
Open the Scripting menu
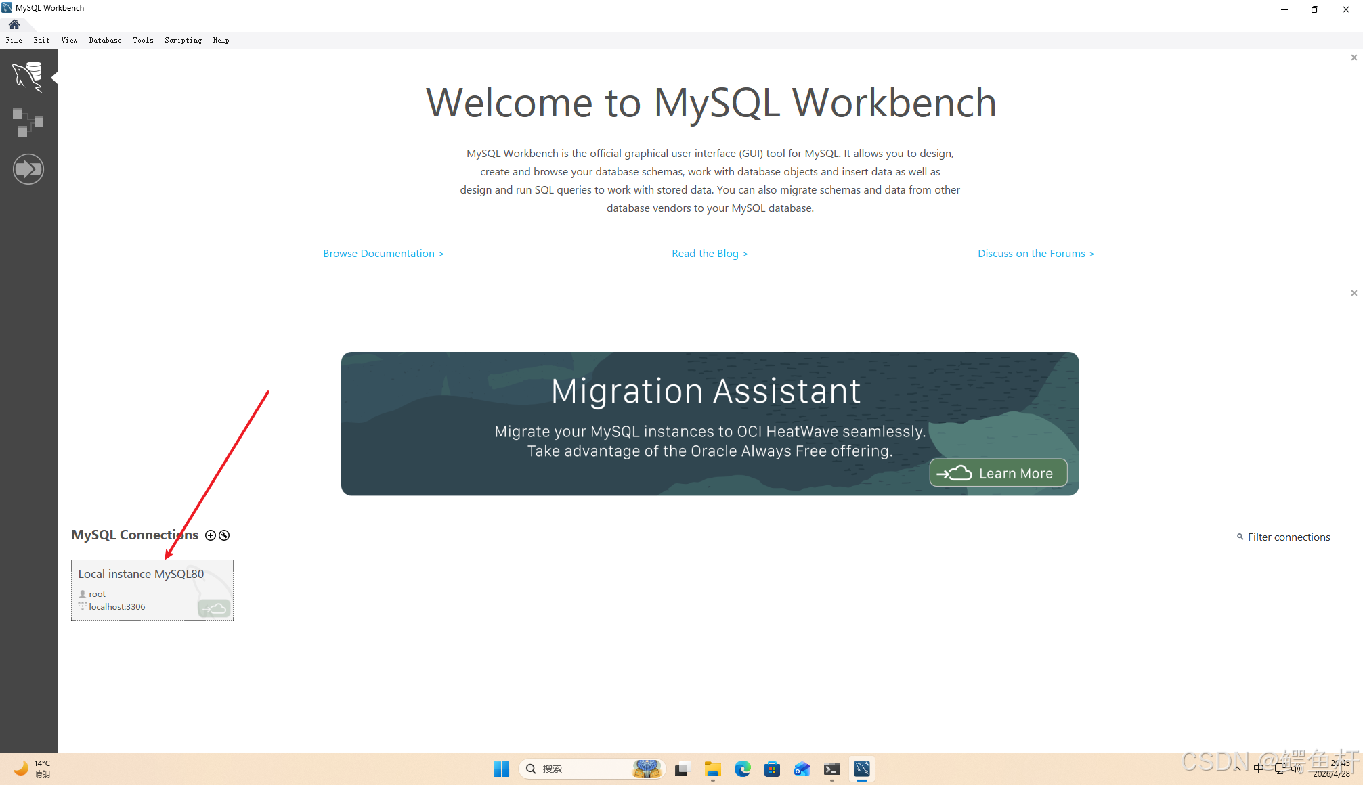coord(183,40)
